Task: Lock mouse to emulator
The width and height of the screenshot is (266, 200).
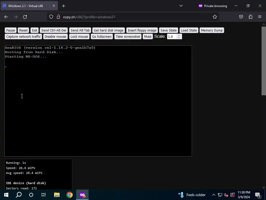Action: [79, 36]
